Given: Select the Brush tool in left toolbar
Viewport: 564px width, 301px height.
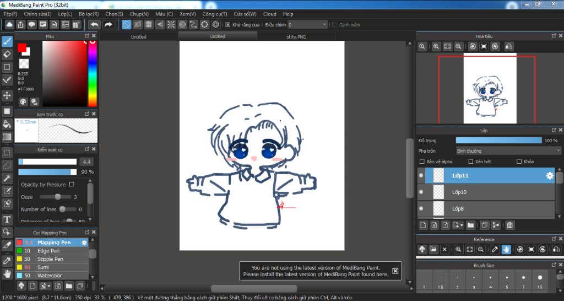Looking at the screenshot, I should point(7,41).
